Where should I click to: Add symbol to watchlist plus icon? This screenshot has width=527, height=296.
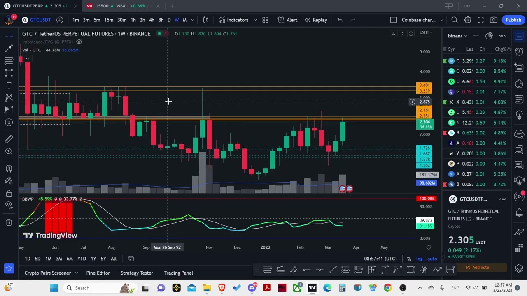[476, 36]
